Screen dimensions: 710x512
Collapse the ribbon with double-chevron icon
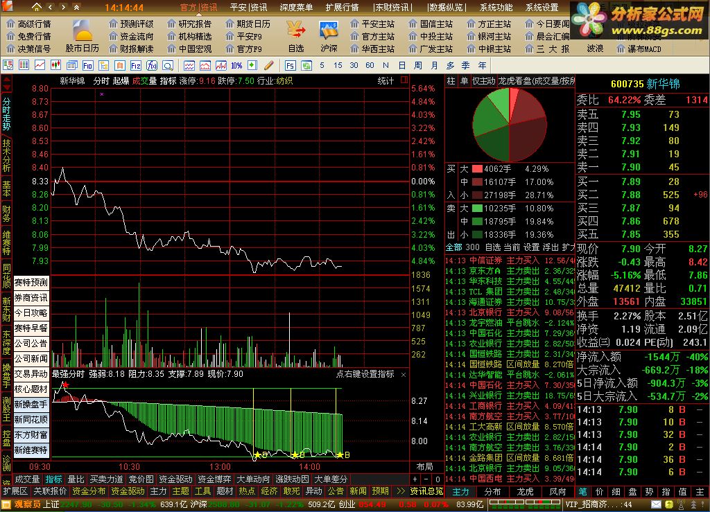(76, 7)
